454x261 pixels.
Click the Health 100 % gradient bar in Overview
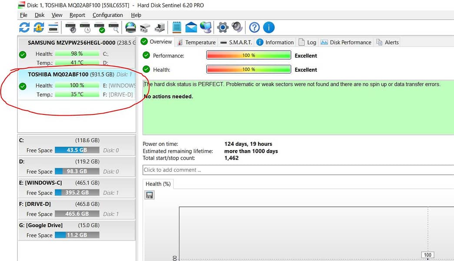(249, 69)
